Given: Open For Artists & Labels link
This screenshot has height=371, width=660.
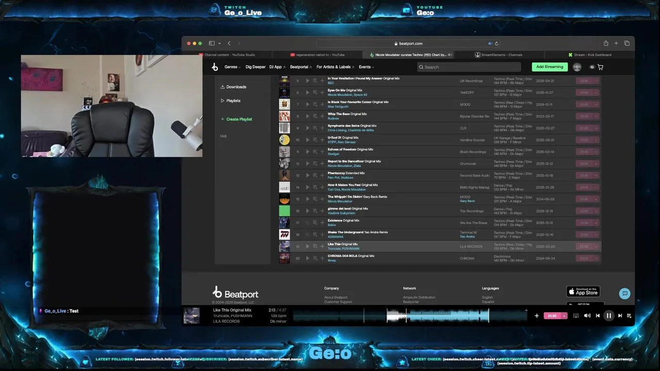Looking at the screenshot, I should 335,67.
